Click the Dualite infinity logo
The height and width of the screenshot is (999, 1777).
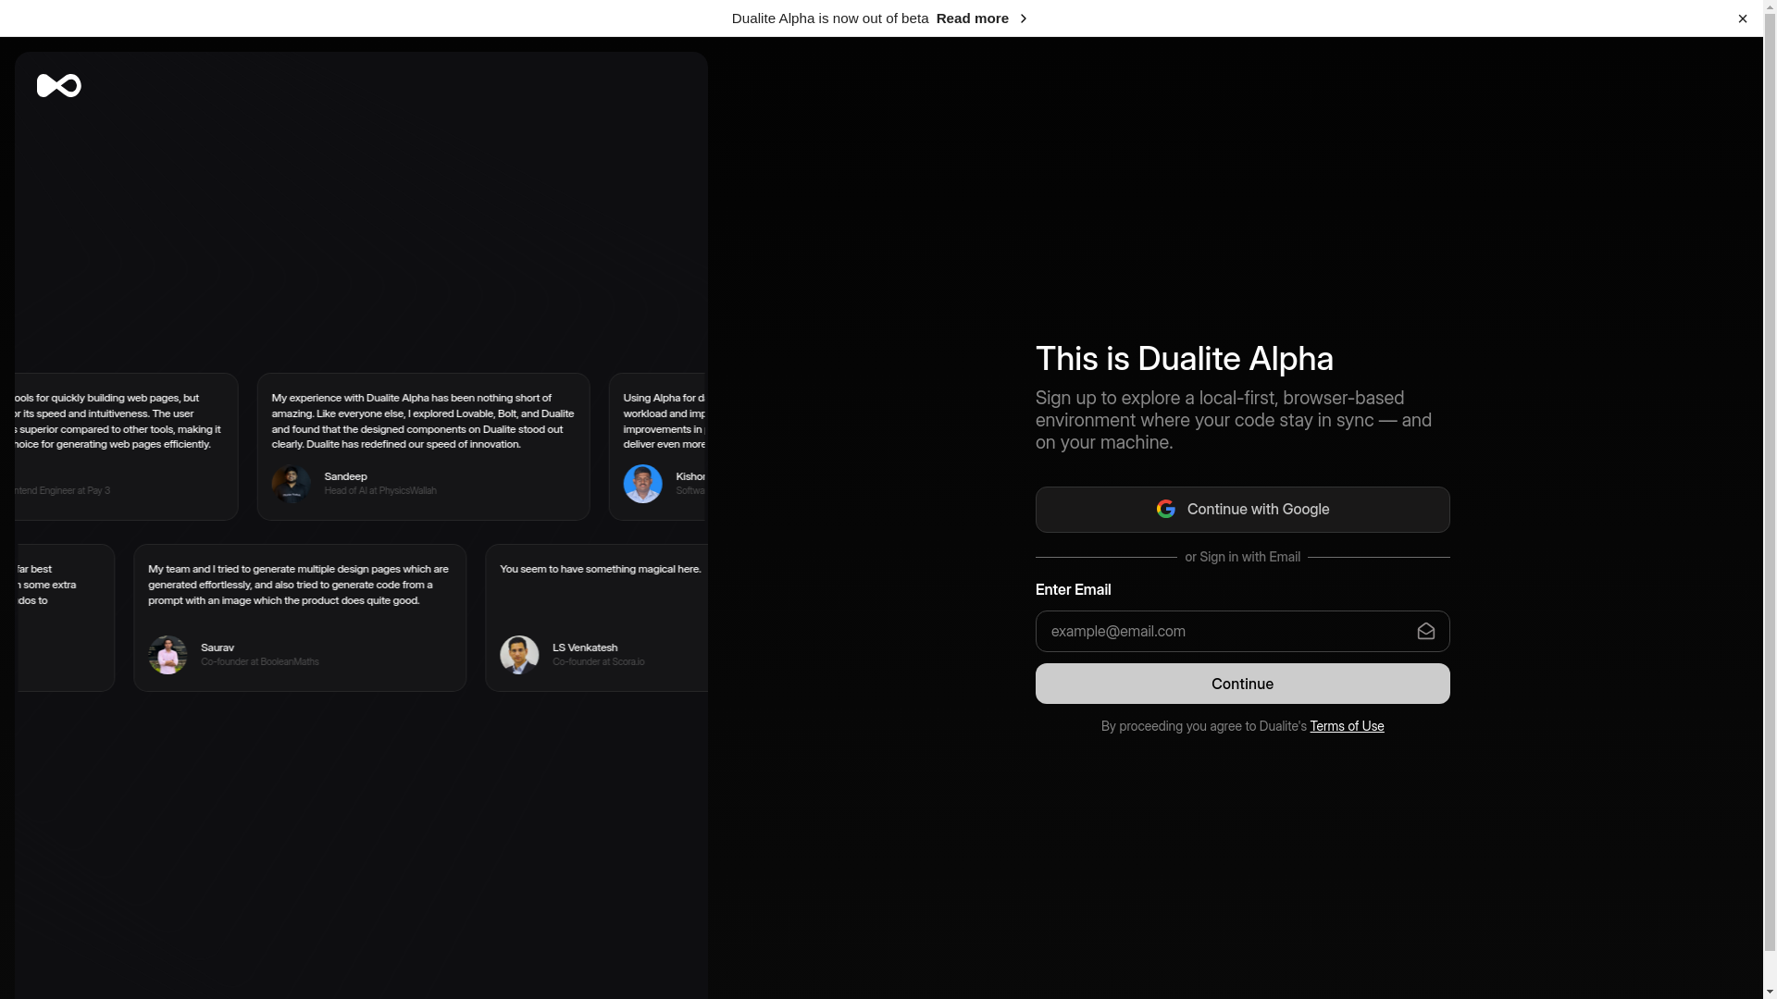click(x=59, y=85)
